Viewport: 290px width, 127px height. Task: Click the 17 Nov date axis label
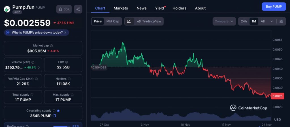click(x=226, y=125)
